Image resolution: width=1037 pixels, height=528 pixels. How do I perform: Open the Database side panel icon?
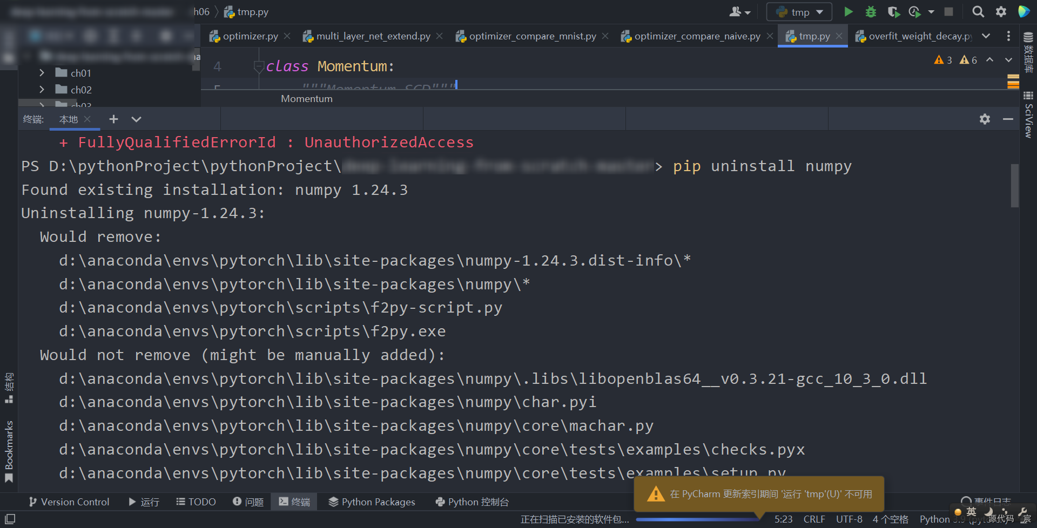click(x=1028, y=52)
